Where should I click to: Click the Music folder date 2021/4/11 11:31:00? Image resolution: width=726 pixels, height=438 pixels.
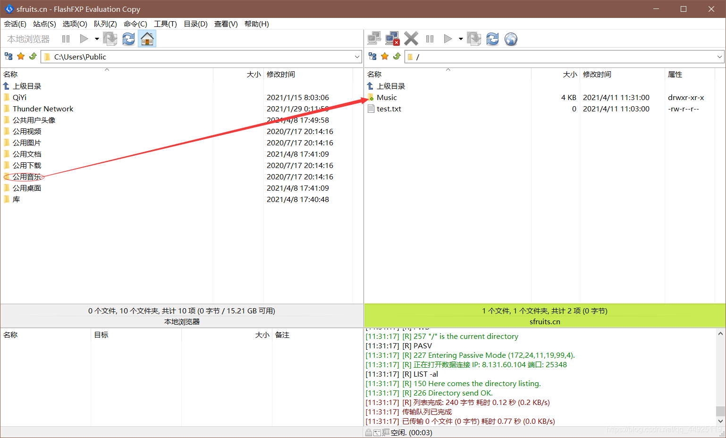coord(616,98)
